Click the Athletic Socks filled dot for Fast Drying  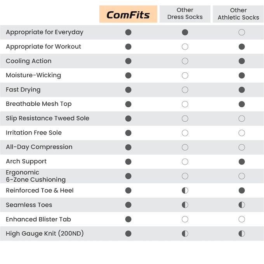(x=241, y=90)
